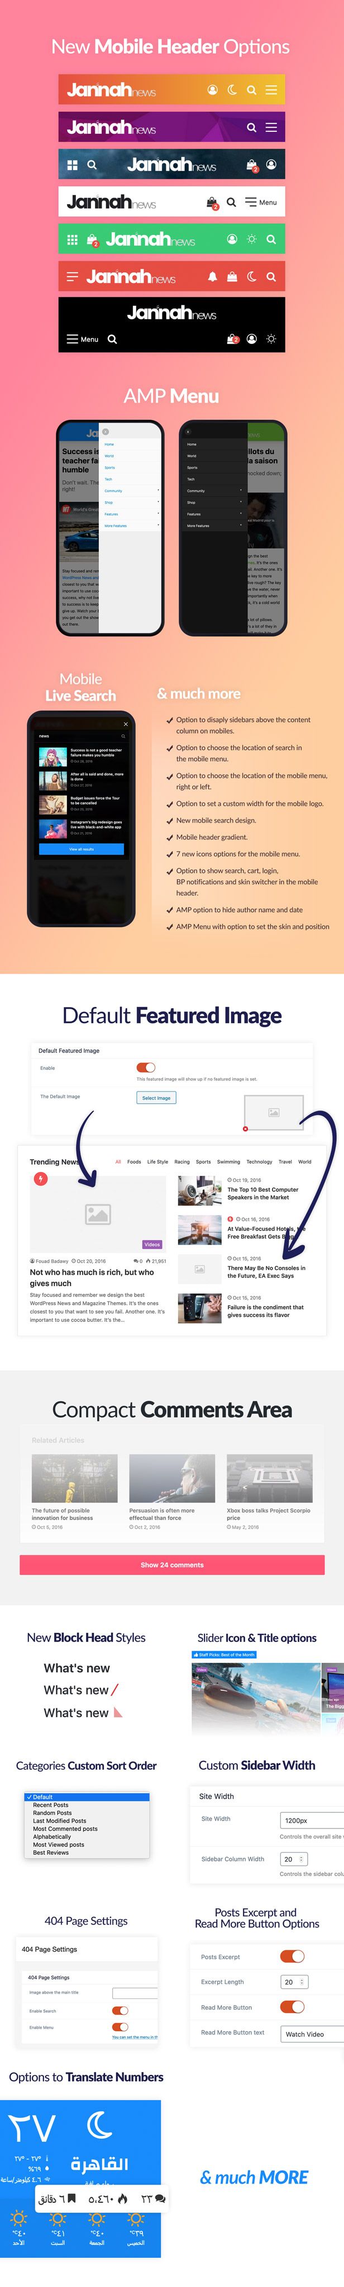Adjust the Sidebar Column Width stepper
344x2287 pixels.
[x=294, y=1858]
